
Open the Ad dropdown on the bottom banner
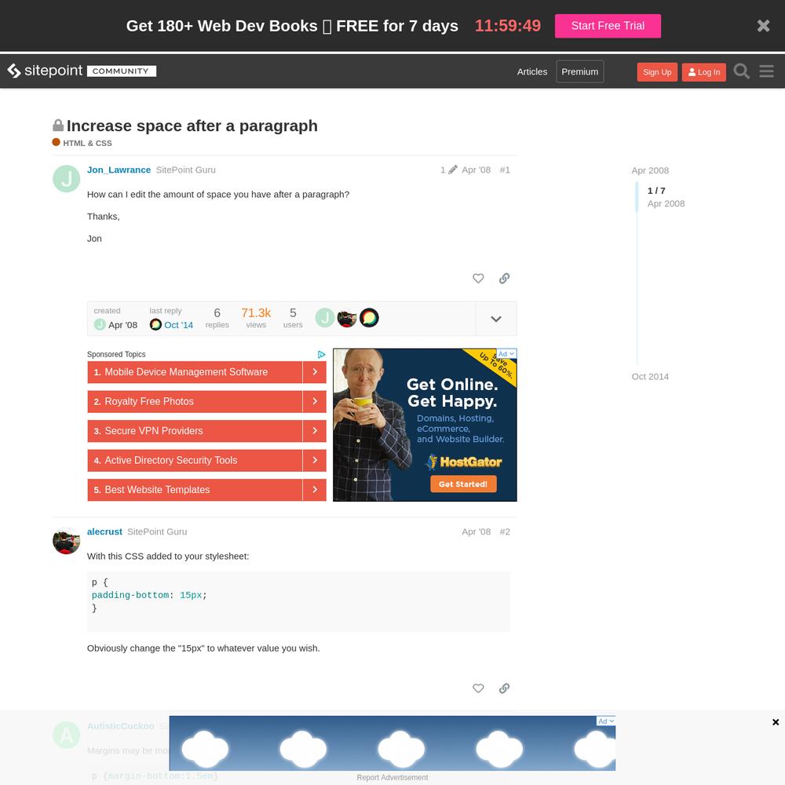coord(606,721)
